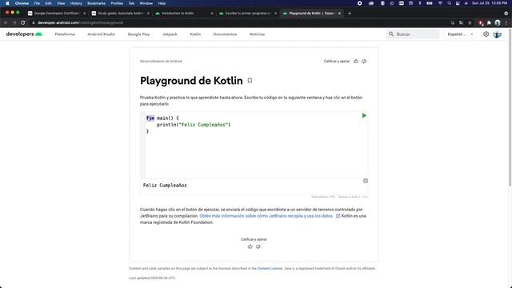Open the Android Studio nav item

point(102,34)
